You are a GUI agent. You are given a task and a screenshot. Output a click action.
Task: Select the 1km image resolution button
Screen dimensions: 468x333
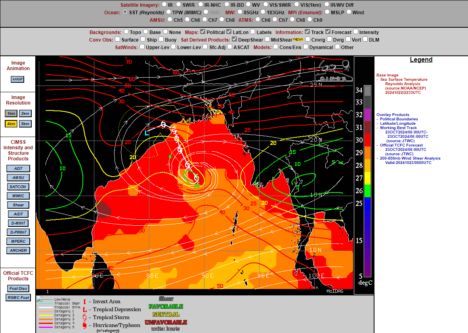[11, 114]
